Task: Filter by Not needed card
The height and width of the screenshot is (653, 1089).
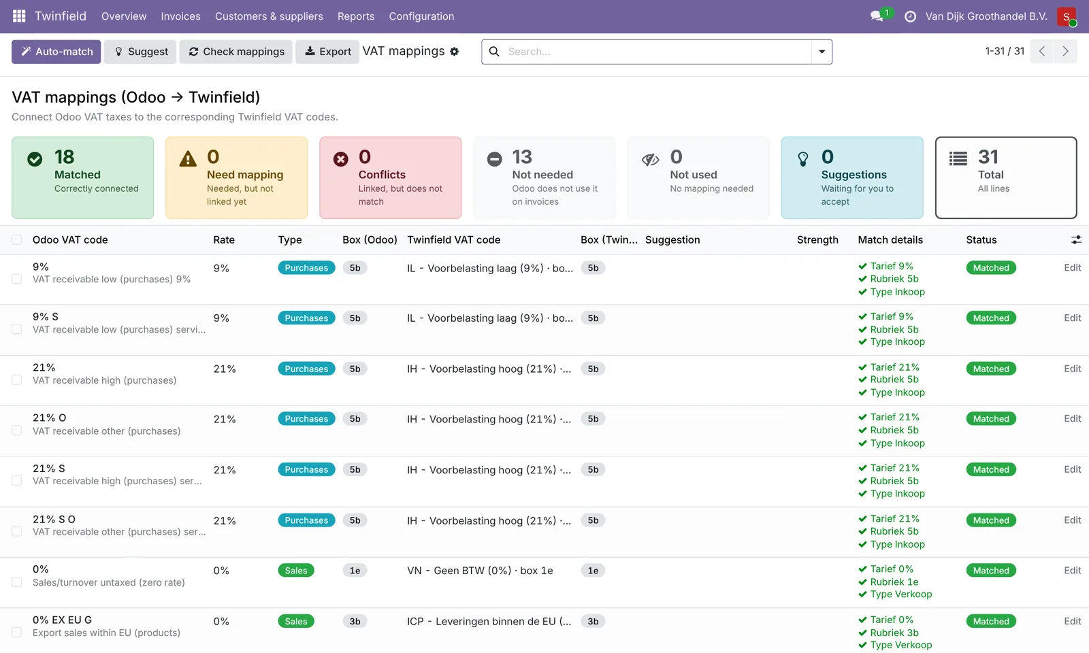Action: click(x=544, y=178)
